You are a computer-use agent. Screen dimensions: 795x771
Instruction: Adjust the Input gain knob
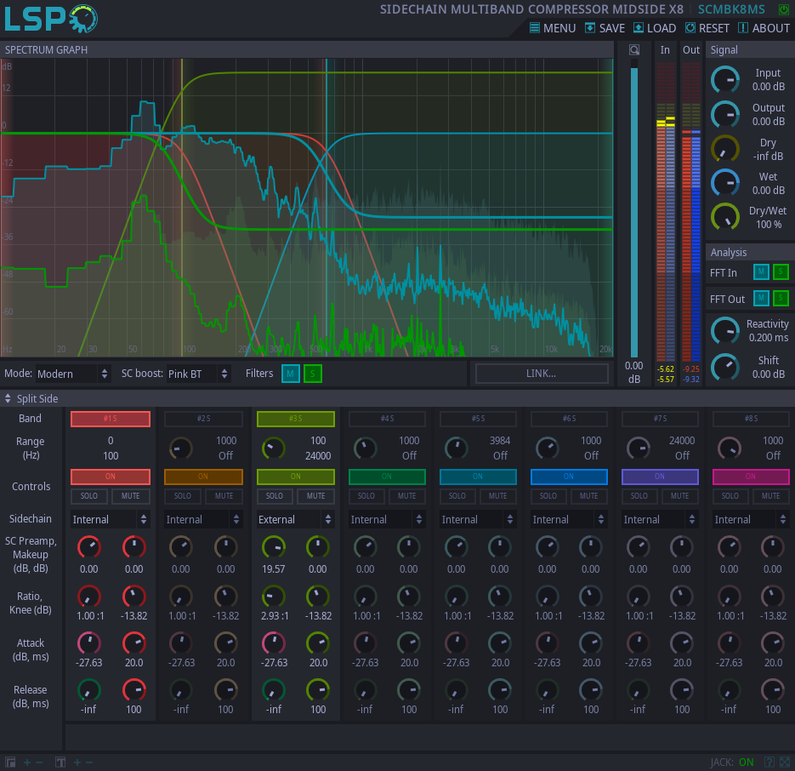pyautogui.click(x=725, y=80)
